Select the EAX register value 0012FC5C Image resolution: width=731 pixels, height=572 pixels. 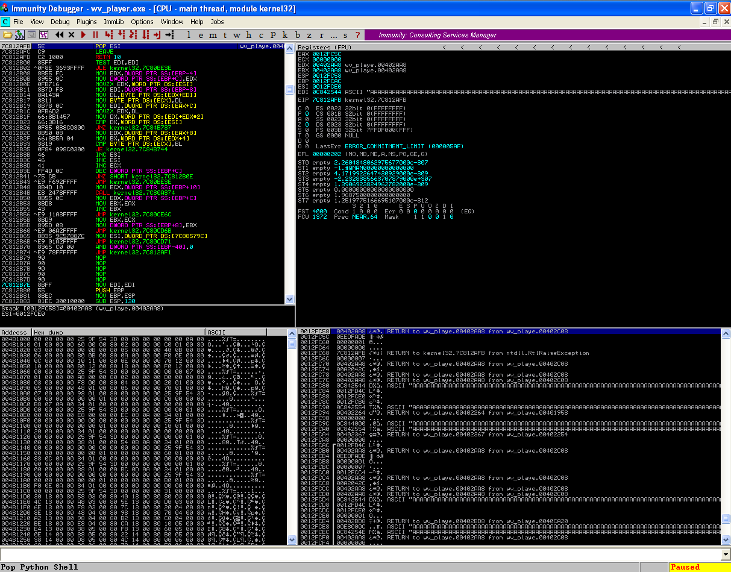coord(327,54)
